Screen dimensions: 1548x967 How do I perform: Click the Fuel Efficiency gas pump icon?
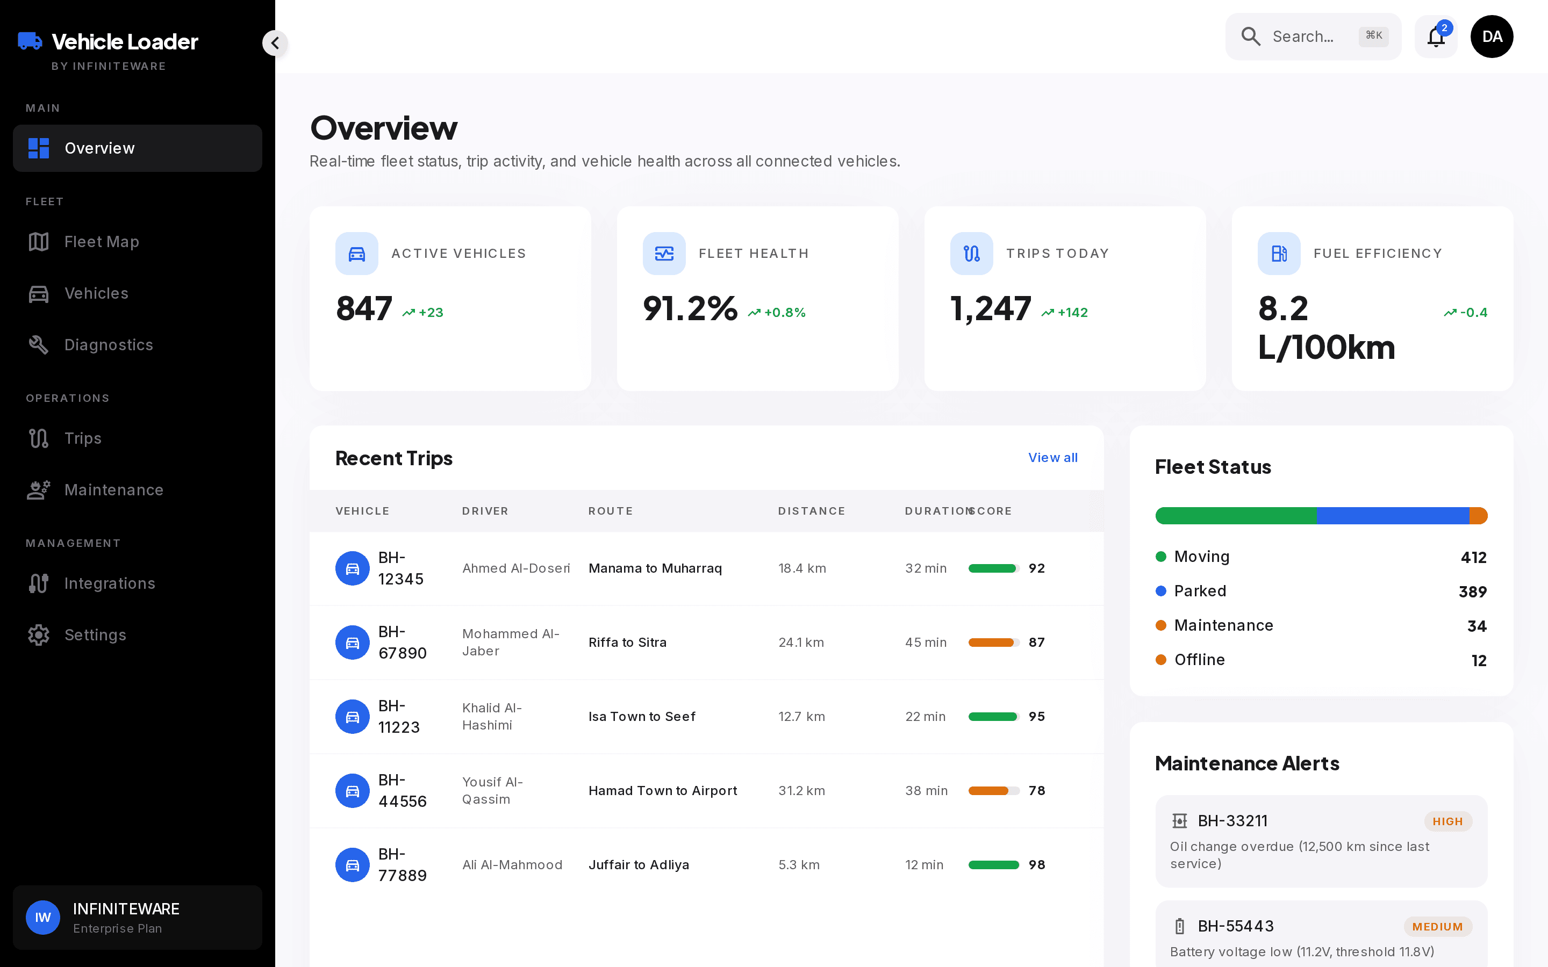coord(1279,254)
